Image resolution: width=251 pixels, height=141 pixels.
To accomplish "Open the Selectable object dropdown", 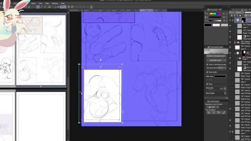I will tap(216, 60).
